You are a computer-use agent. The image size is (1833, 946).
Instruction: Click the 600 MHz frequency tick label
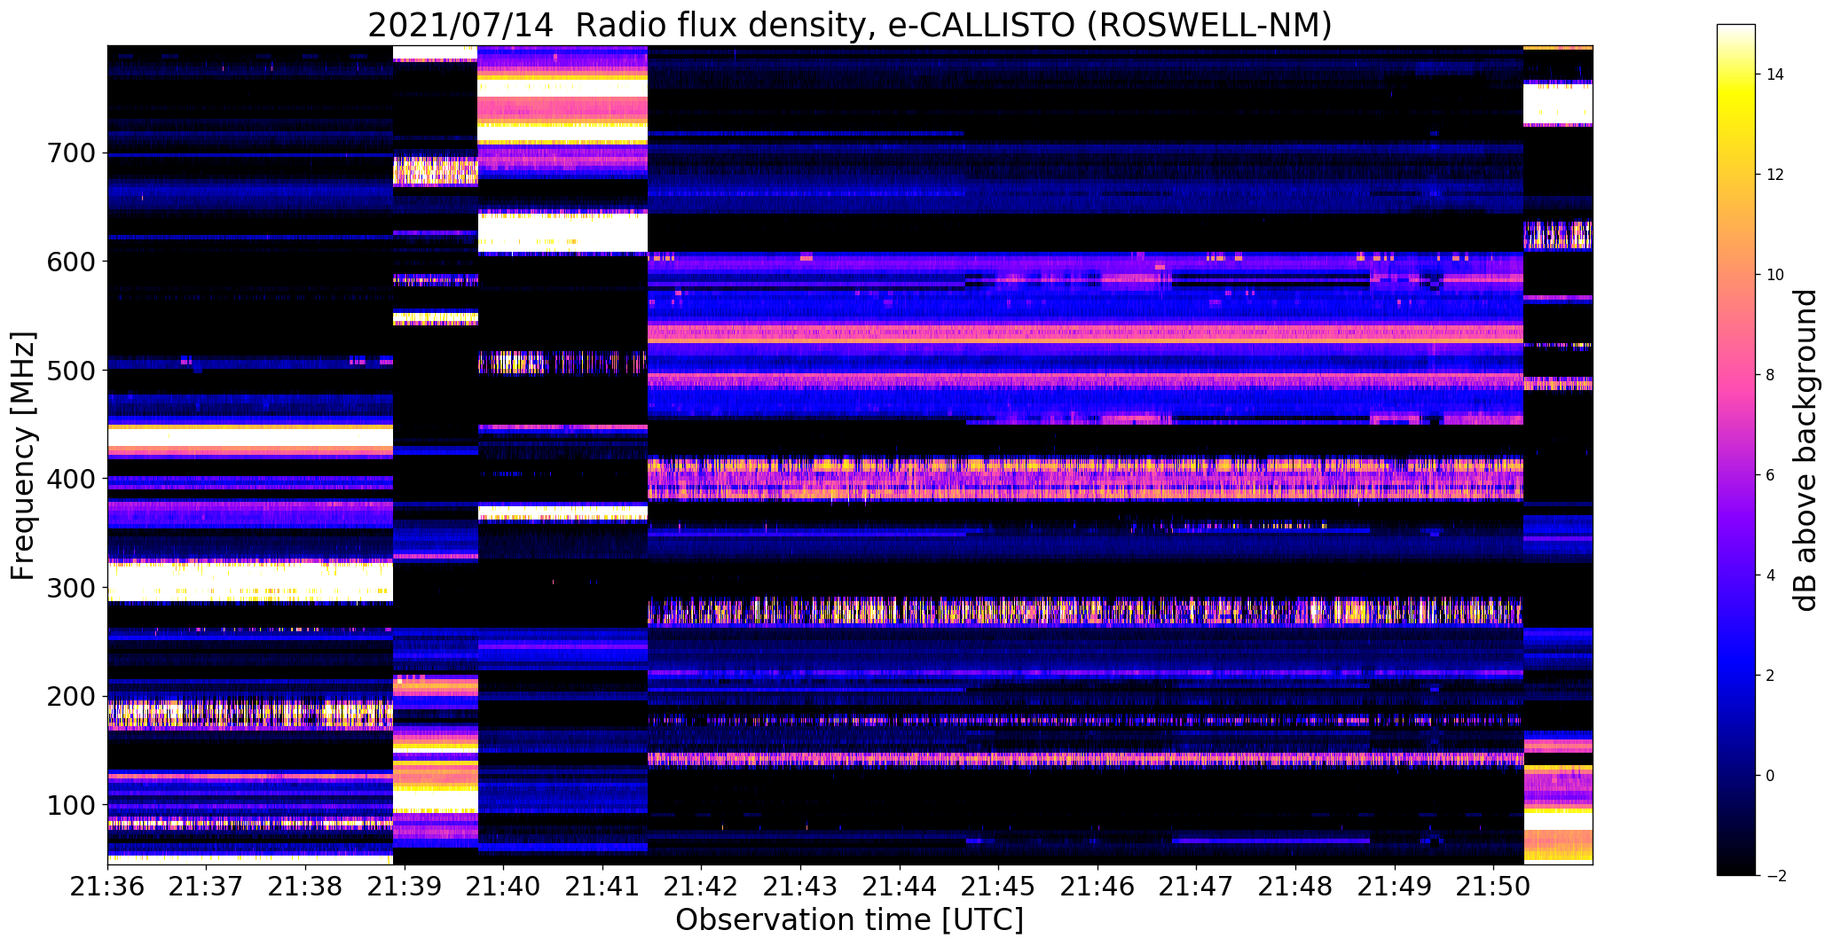point(69,262)
